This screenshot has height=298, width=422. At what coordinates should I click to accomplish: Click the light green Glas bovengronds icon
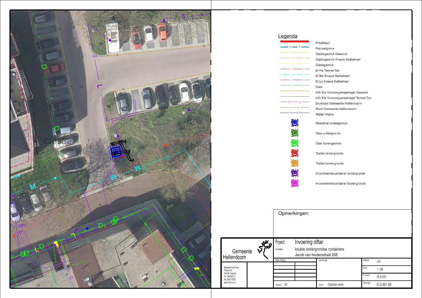[x=295, y=143]
